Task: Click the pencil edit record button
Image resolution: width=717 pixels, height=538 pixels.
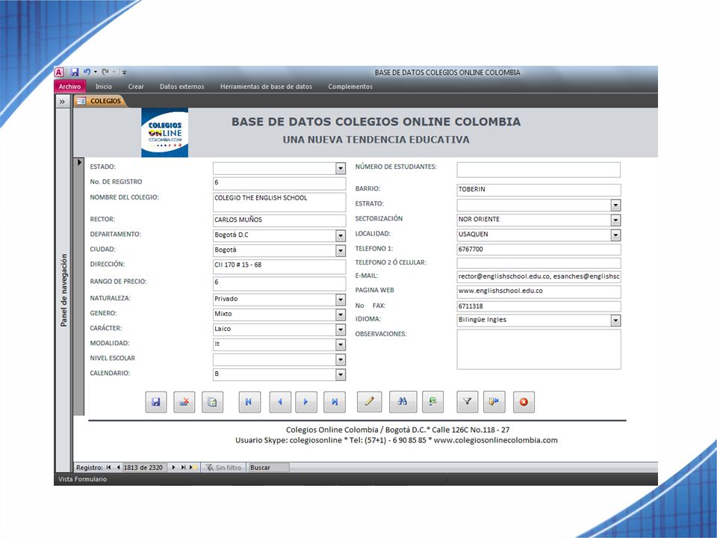Action: 370,402
